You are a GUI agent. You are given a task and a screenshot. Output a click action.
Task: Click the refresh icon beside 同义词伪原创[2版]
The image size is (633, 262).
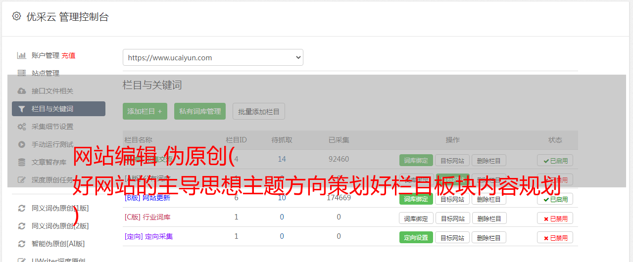(x=21, y=226)
